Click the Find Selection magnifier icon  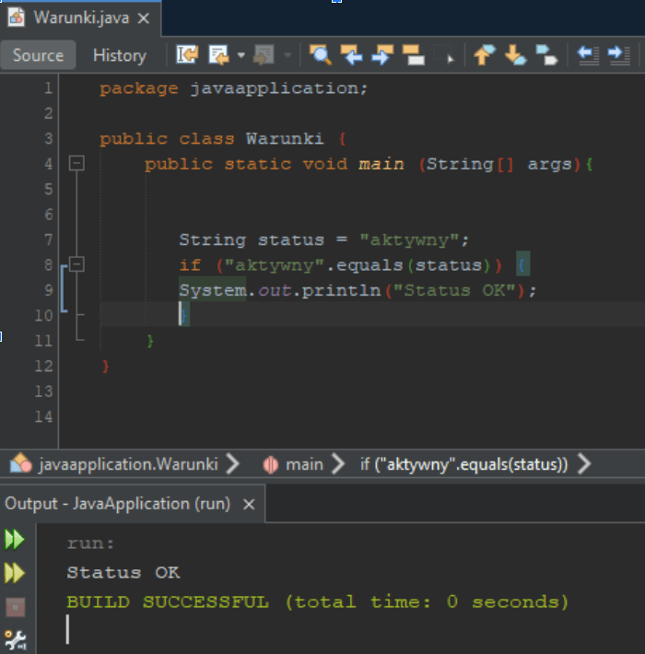320,55
